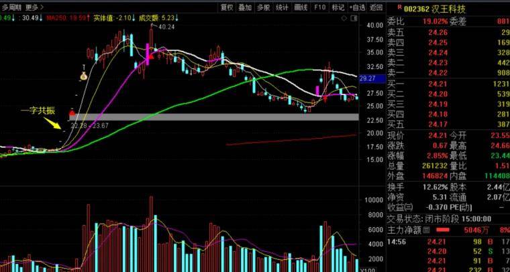Select the 卖五 price 24.26
Image resolution: width=510 pixels, height=272 pixels.
tap(438, 32)
